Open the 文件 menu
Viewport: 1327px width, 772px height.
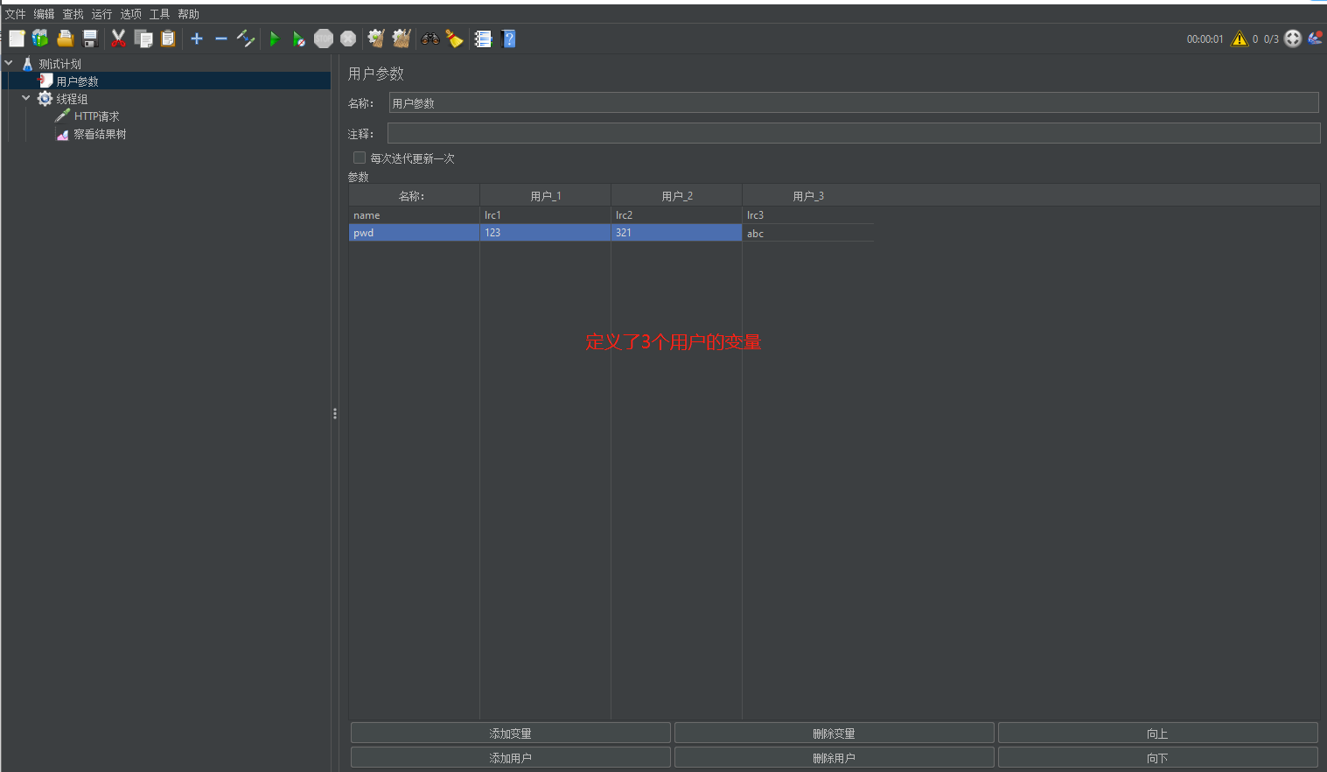pyautogui.click(x=16, y=14)
